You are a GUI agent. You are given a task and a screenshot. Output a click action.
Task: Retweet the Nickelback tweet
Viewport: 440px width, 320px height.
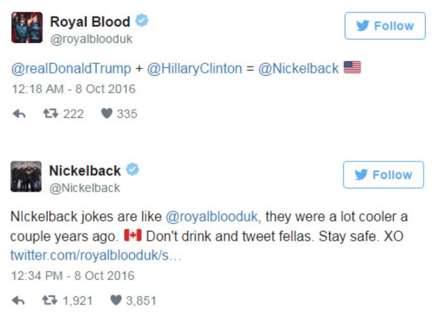point(50,300)
